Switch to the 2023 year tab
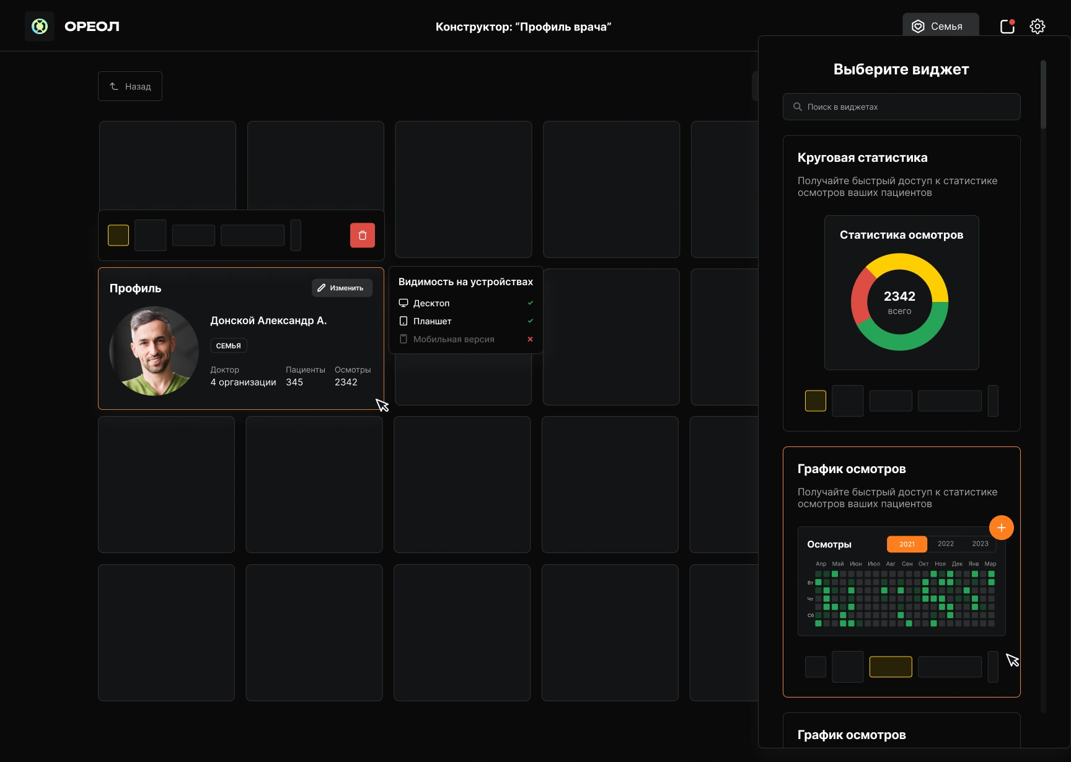1071x762 pixels. click(x=980, y=544)
